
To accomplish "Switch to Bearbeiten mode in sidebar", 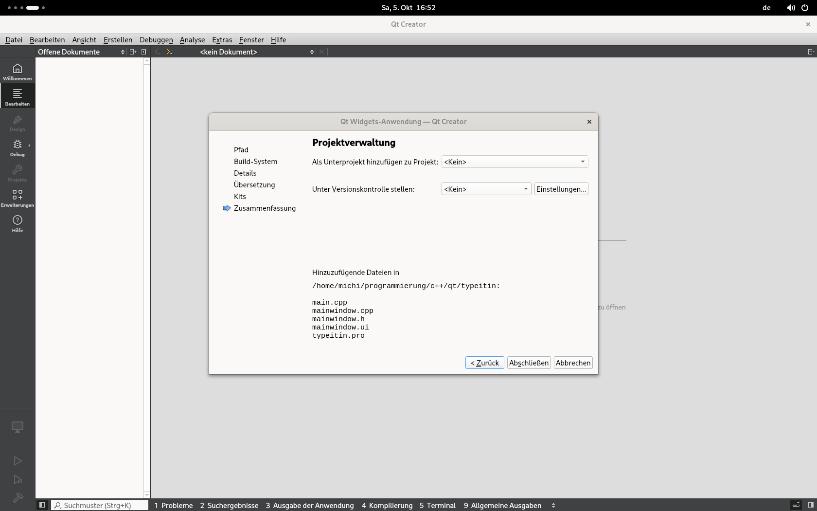I will point(18,96).
